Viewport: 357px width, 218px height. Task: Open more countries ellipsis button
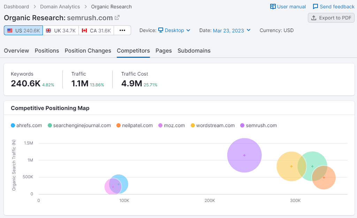(x=122, y=30)
